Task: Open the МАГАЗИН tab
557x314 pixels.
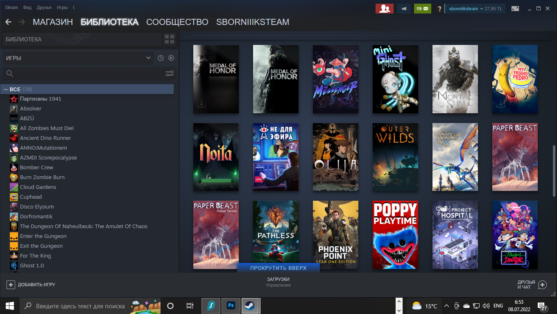Action: [52, 22]
